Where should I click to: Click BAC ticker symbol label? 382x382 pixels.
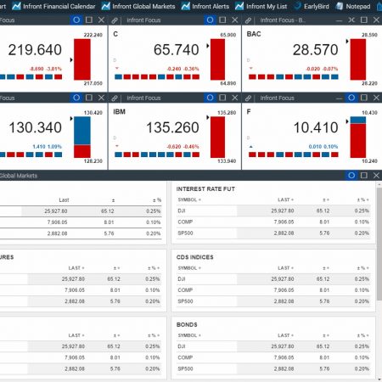tap(254, 34)
